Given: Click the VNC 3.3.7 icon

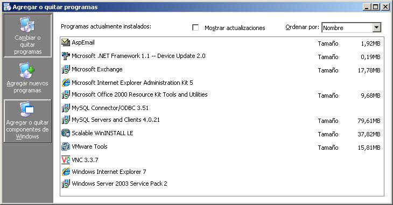Looking at the screenshot, I should [66, 160].
